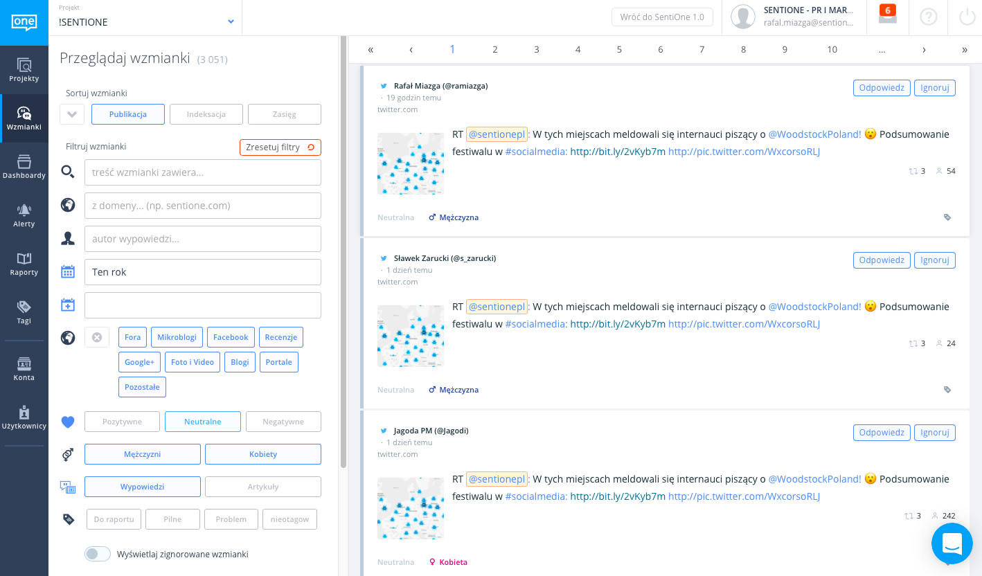Screen dimensions: 982x576
Task: Open the help question mark icon
Action: (928, 17)
